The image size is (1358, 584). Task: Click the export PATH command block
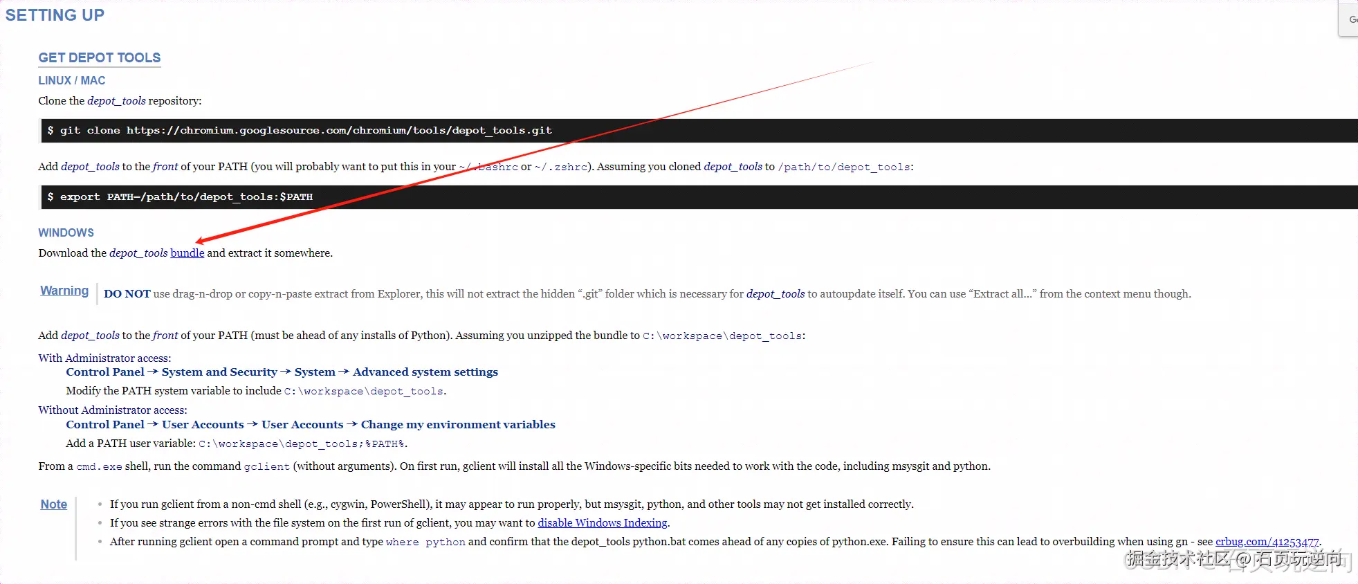click(699, 197)
